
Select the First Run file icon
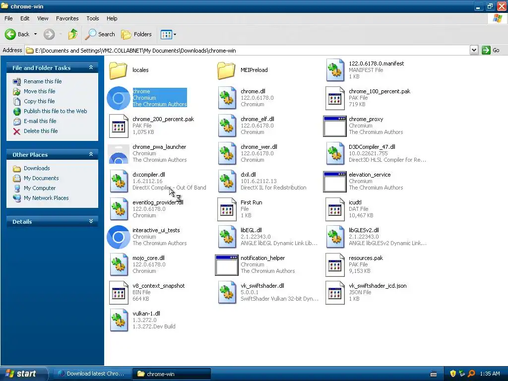coord(227,209)
